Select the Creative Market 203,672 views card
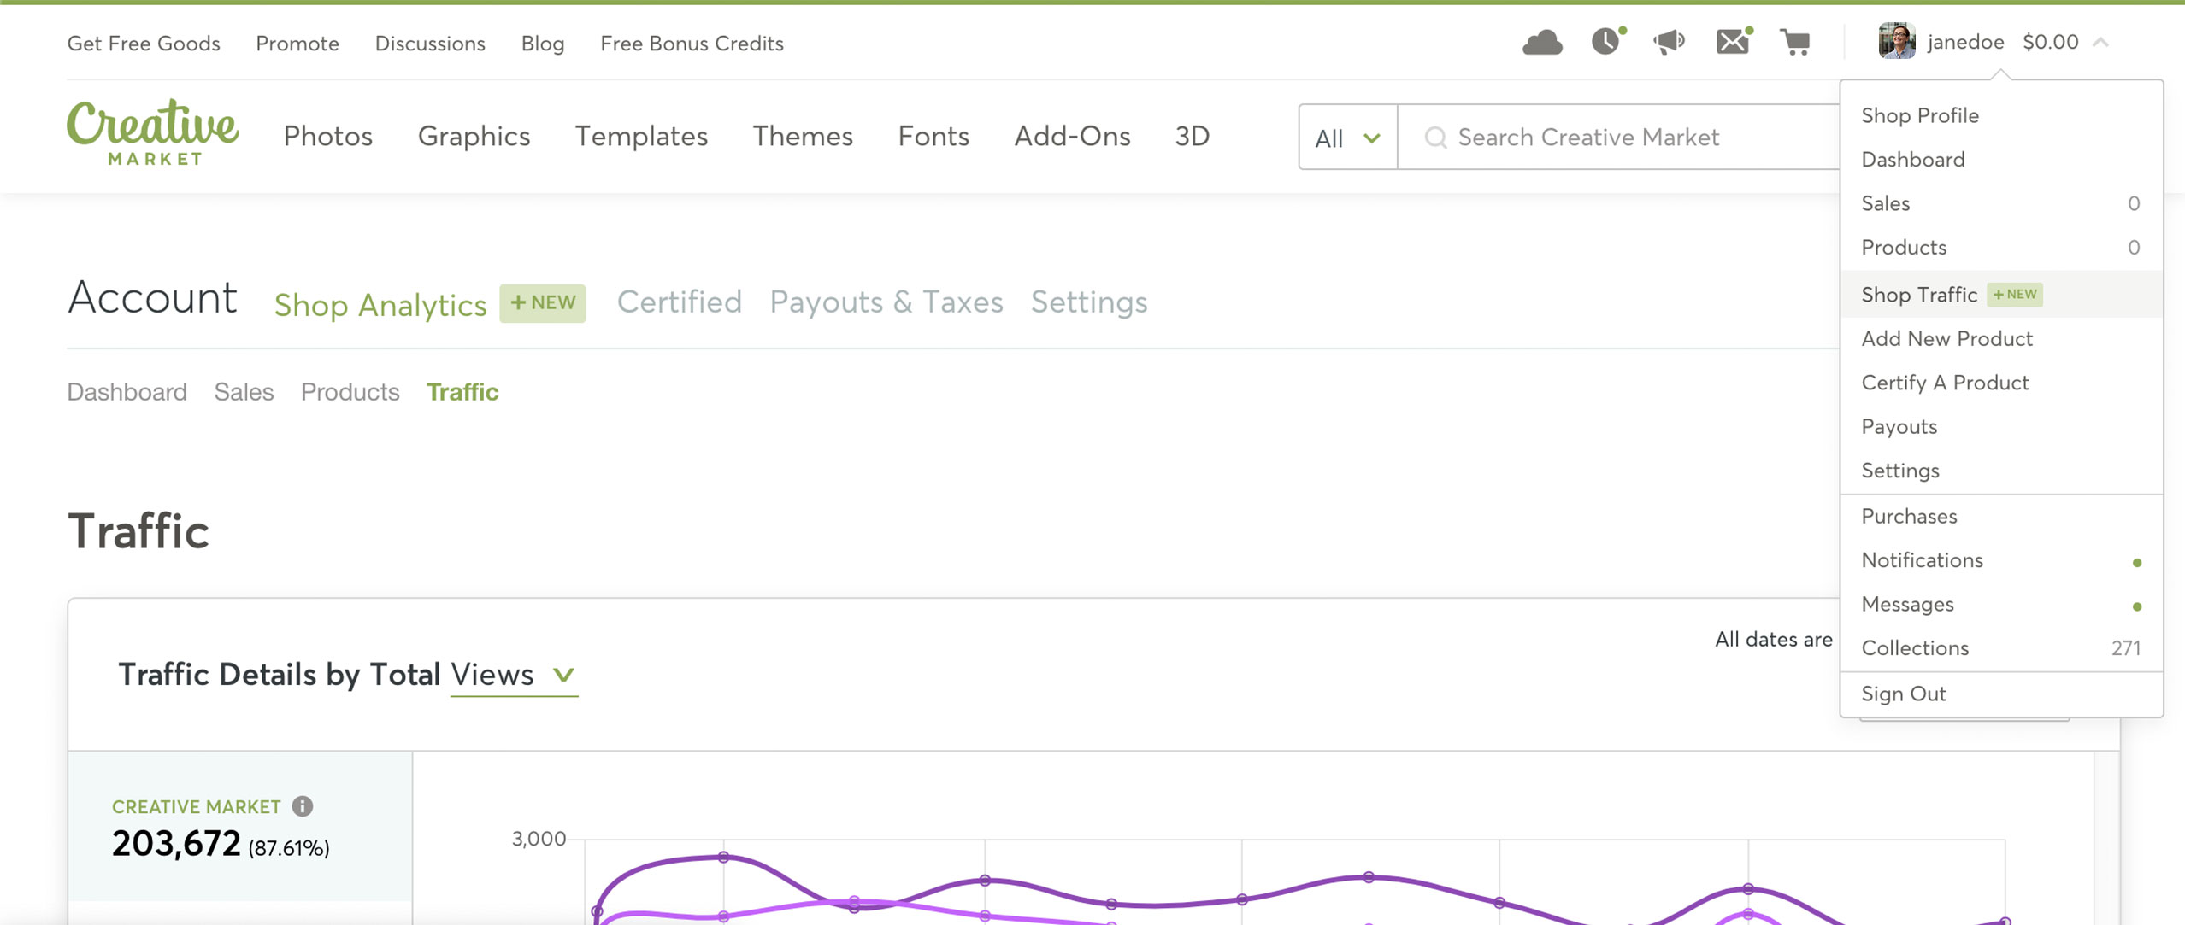Screen dimensions: 2185x925 [x=240, y=826]
